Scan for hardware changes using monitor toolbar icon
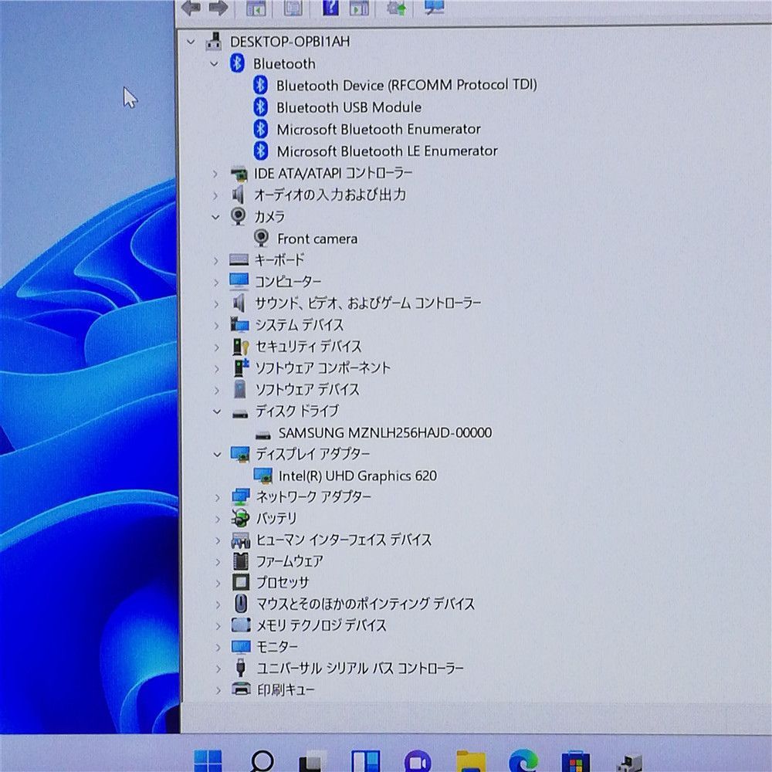772x772 pixels. pyautogui.click(x=434, y=7)
